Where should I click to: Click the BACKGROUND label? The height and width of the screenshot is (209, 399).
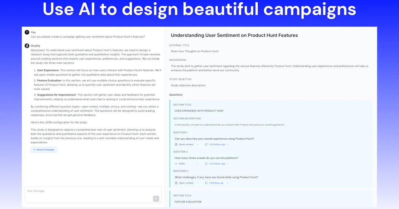[178, 60]
